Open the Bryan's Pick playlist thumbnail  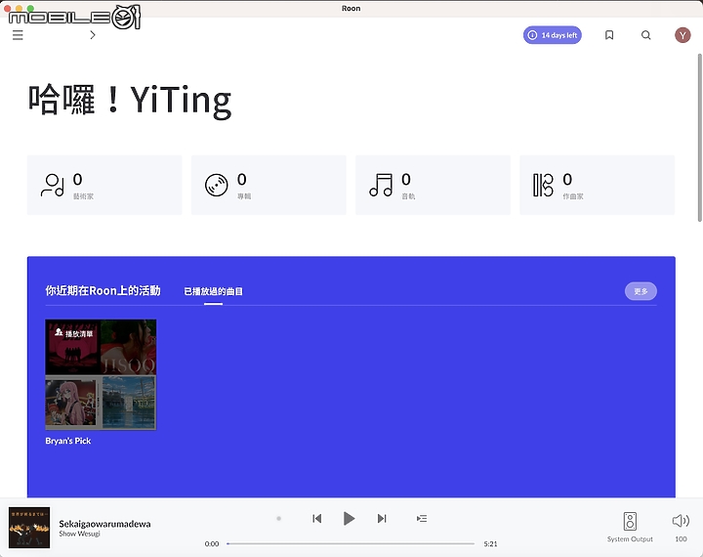(x=101, y=374)
